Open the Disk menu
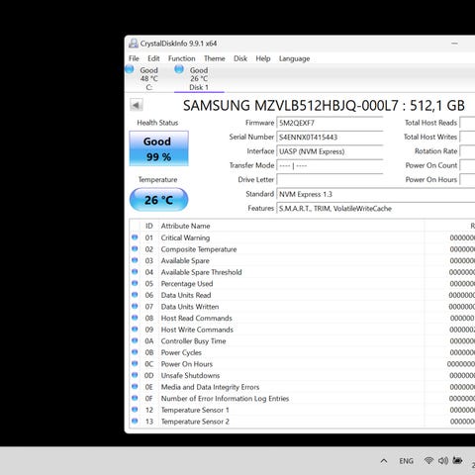The width and height of the screenshot is (475, 475). pos(240,58)
